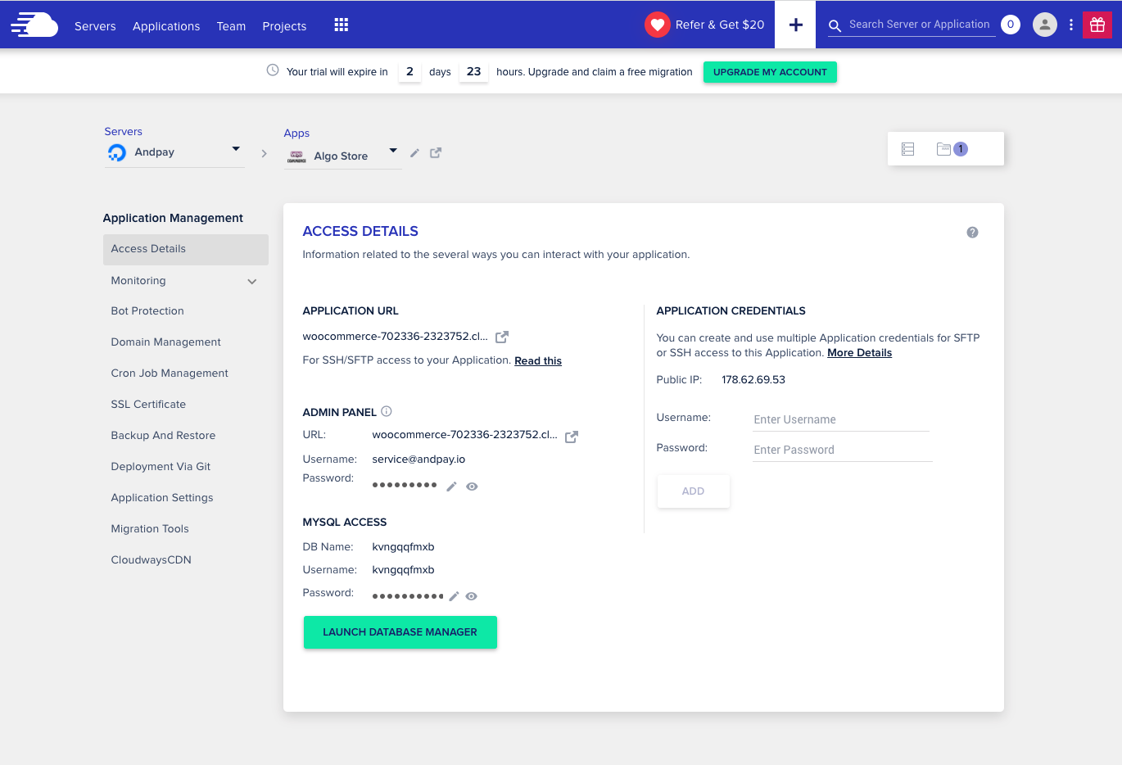Edit the Algo Store app name pencil
Screen dimensions: 1122x765
click(x=415, y=153)
